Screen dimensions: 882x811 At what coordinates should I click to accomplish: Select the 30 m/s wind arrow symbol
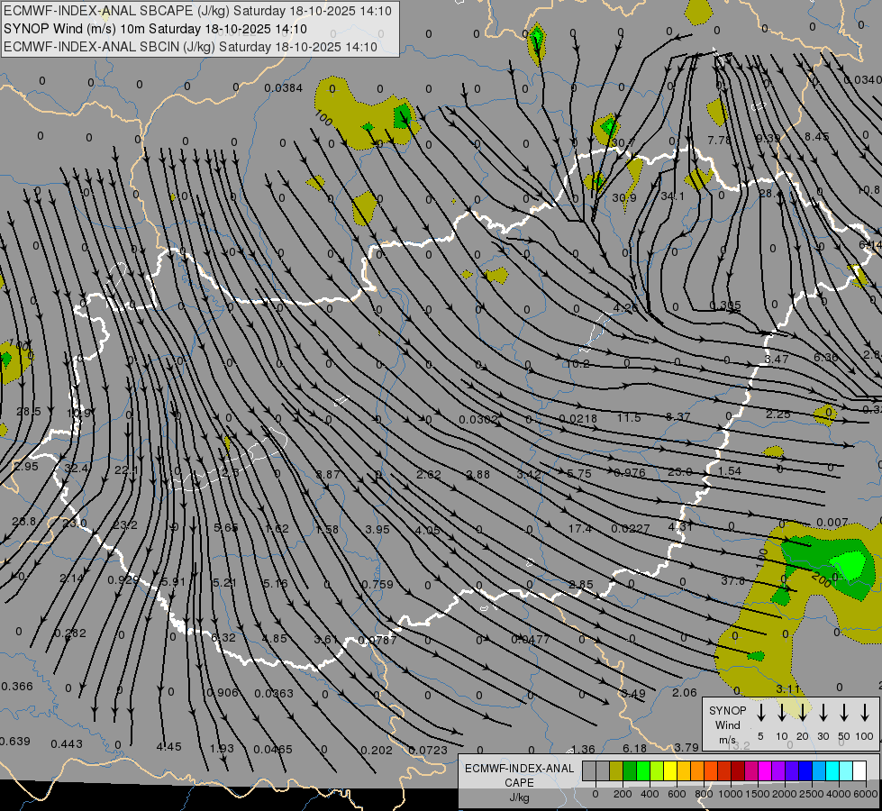(823, 713)
